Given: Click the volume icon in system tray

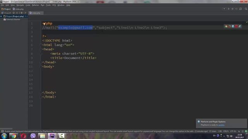Looking at the screenshot, I should (x=232, y=136).
